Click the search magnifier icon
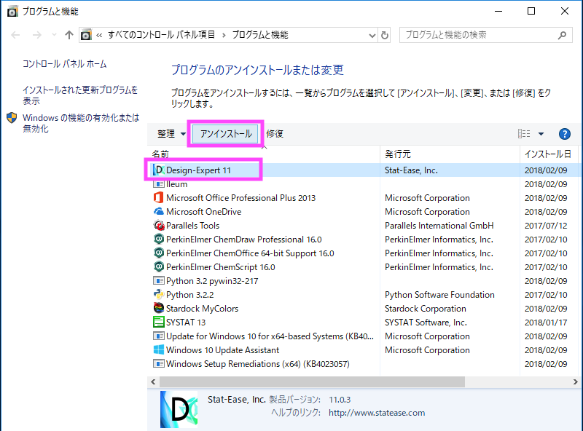 point(562,35)
